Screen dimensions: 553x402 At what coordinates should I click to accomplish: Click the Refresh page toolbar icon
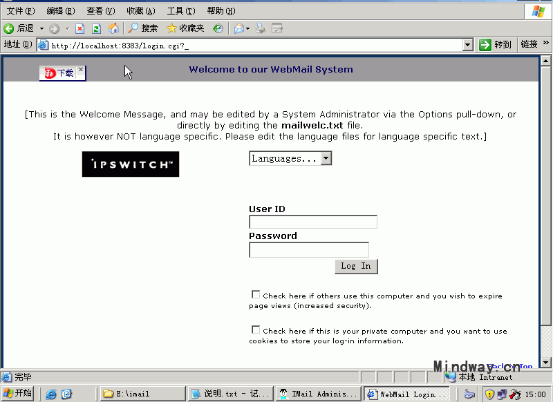coord(96,28)
